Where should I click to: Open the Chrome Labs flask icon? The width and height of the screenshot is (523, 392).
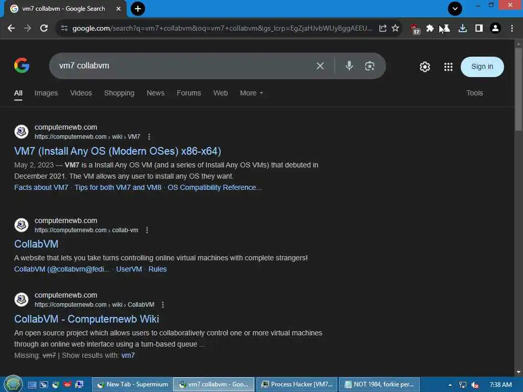pyautogui.click(x=445, y=29)
